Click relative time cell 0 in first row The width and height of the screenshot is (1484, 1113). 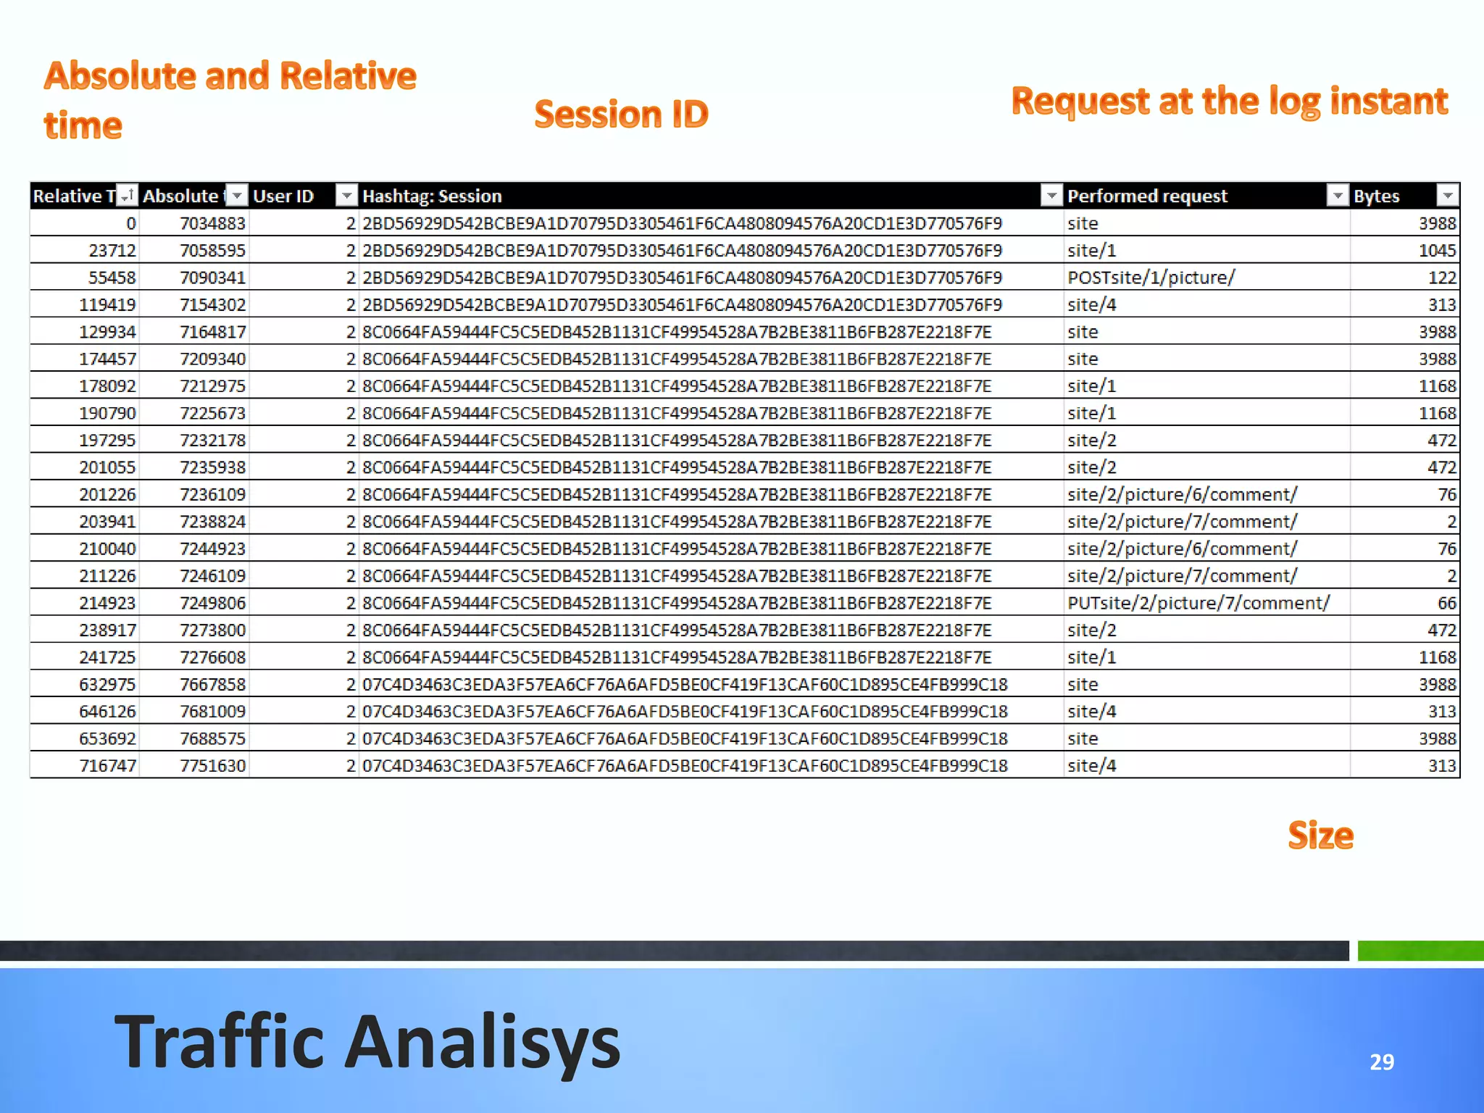point(85,223)
